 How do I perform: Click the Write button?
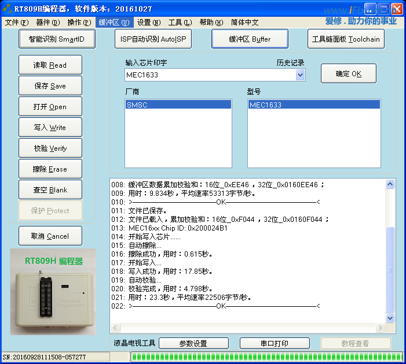50,127
